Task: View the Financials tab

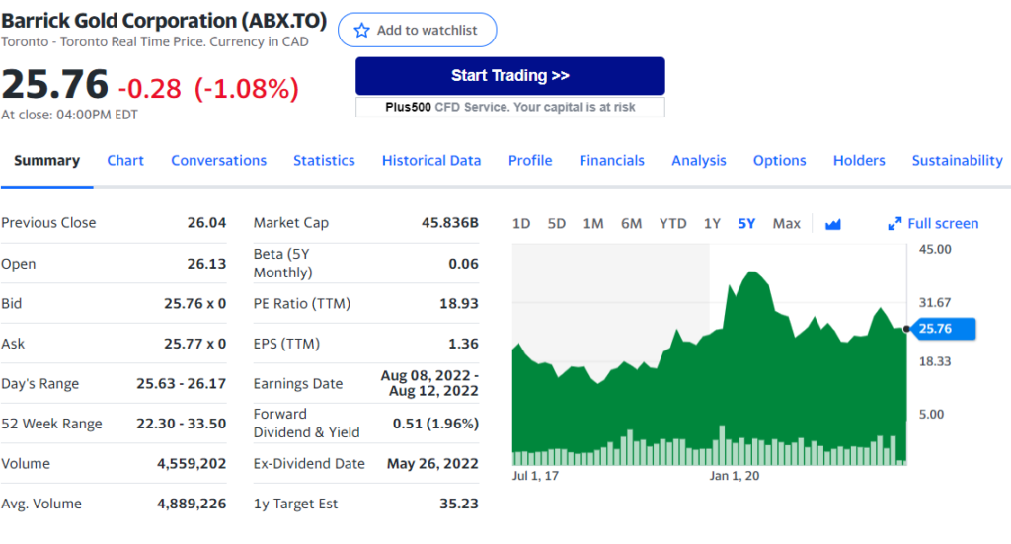Action: (611, 161)
